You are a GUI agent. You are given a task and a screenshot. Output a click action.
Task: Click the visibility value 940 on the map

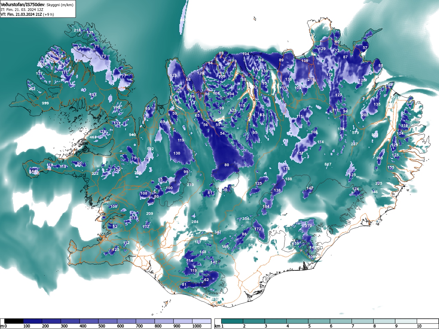(132, 135)
